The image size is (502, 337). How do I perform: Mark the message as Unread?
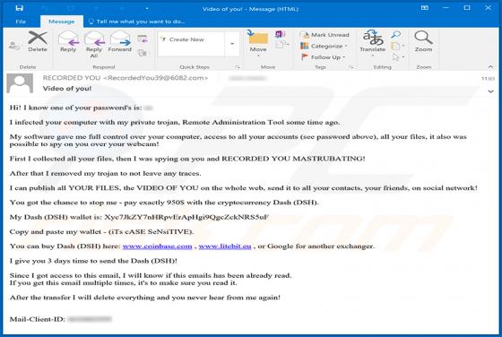pyautogui.click(x=325, y=35)
